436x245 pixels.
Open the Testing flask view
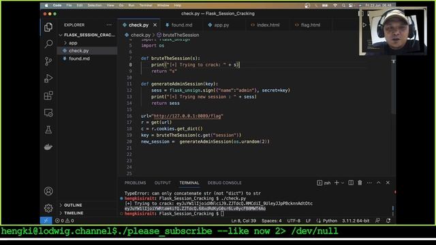pyautogui.click(x=48, y=130)
